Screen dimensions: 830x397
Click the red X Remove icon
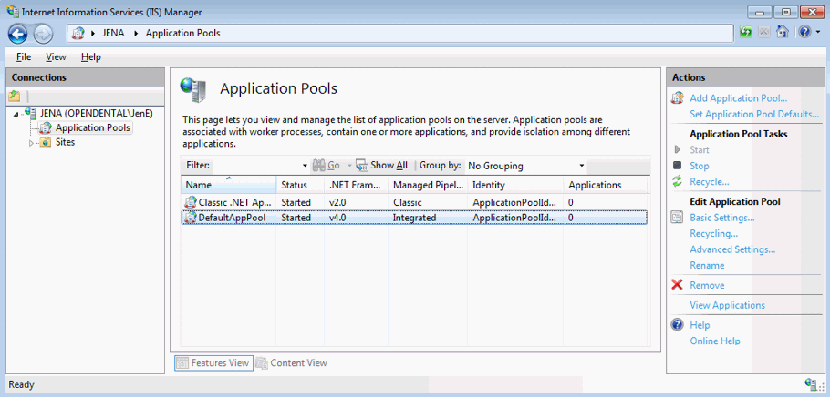tap(677, 285)
